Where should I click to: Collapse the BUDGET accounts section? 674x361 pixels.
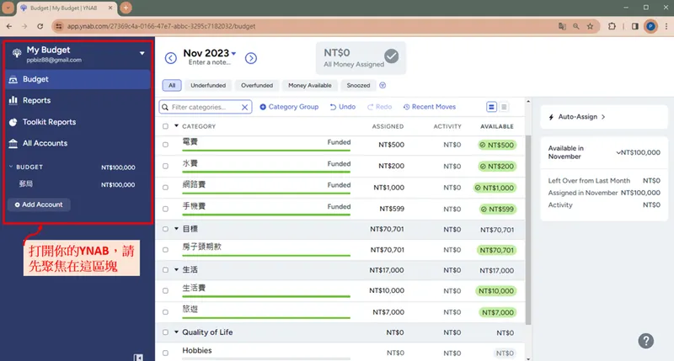(11, 167)
